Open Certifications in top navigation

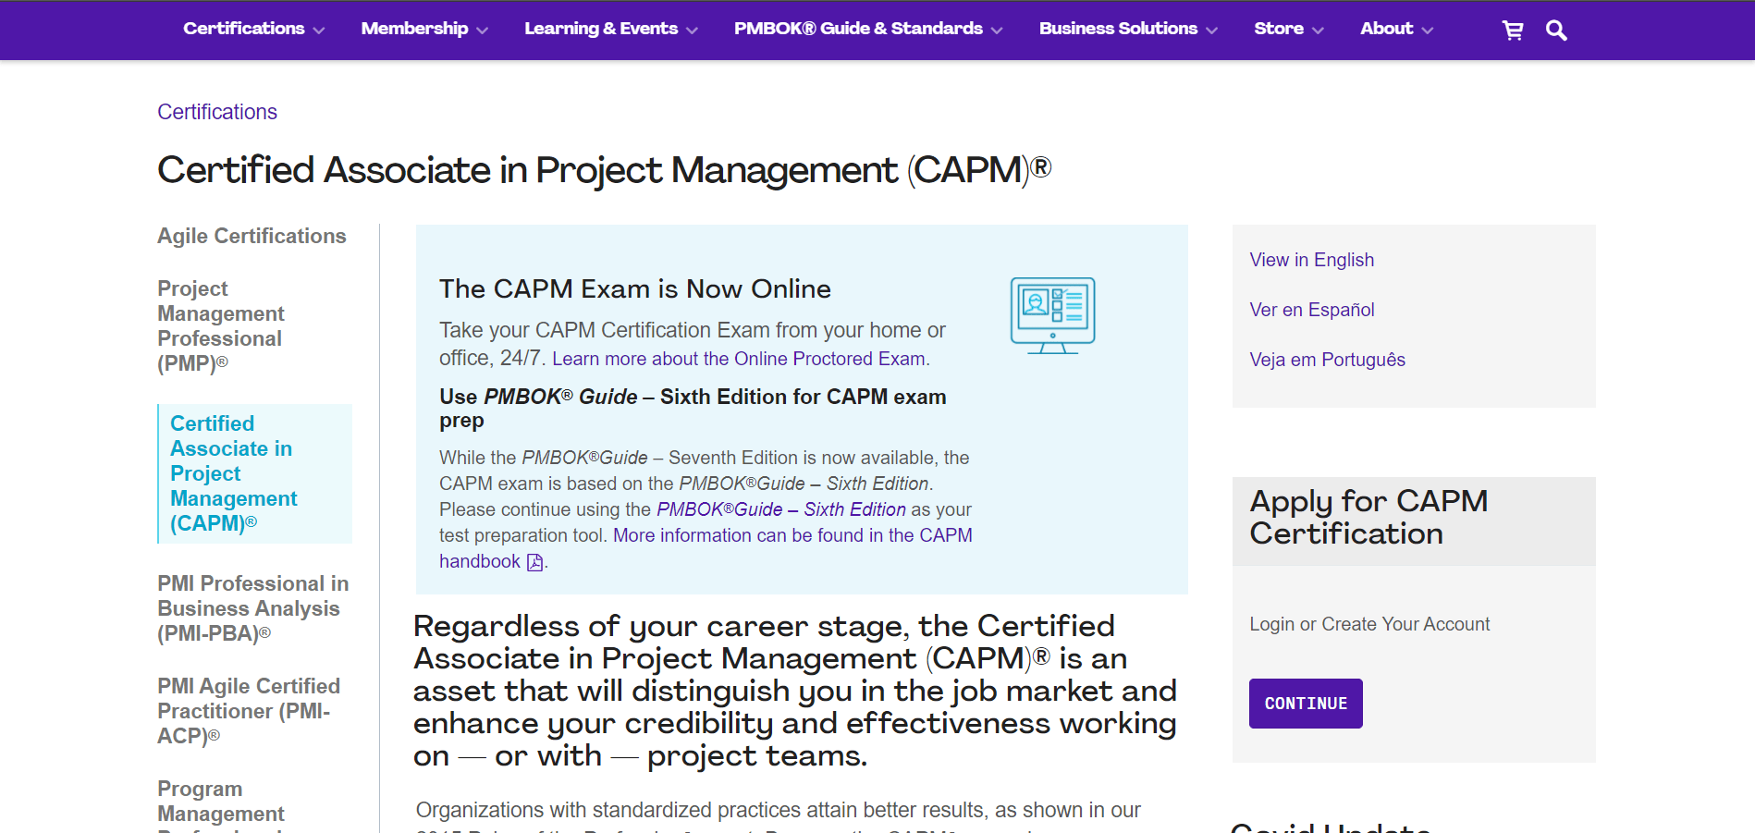coord(244,29)
